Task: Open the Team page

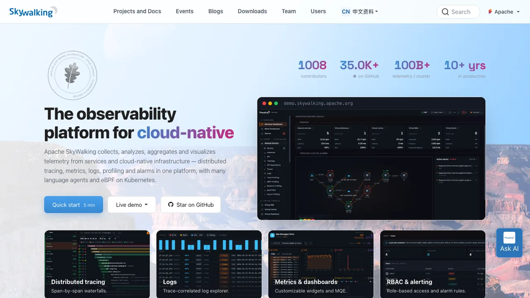Action: pos(289,12)
